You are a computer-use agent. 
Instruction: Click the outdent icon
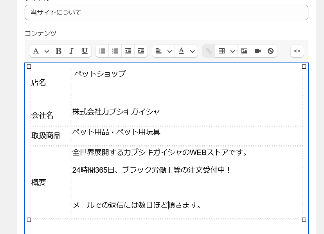coord(128,51)
